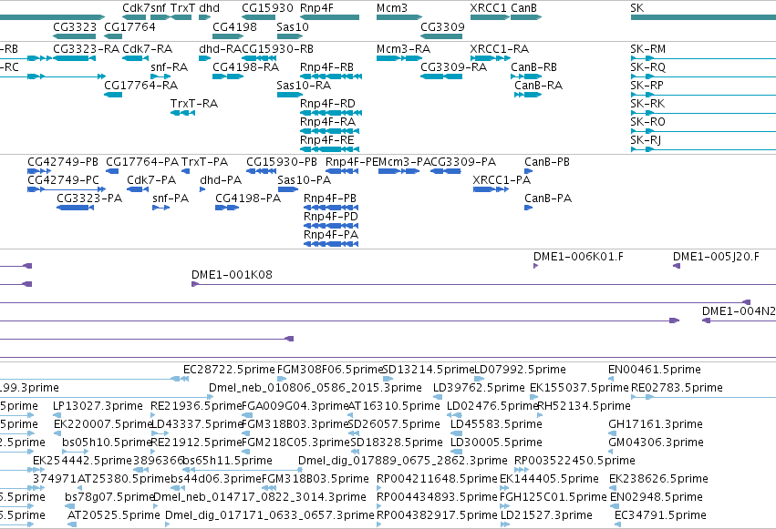This screenshot has width=776, height=529.
Task: Click protein Rnp4F-PE label
Action: tap(352, 162)
